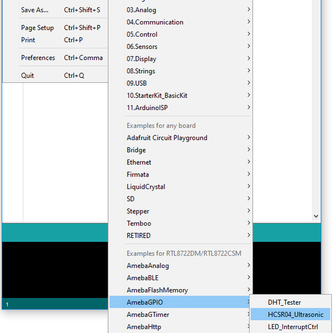Click the editor scrollbar down arrow
The width and height of the screenshot is (333, 333).
click(x=316, y=216)
